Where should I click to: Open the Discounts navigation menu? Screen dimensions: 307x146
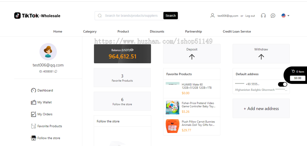pyautogui.click(x=157, y=31)
